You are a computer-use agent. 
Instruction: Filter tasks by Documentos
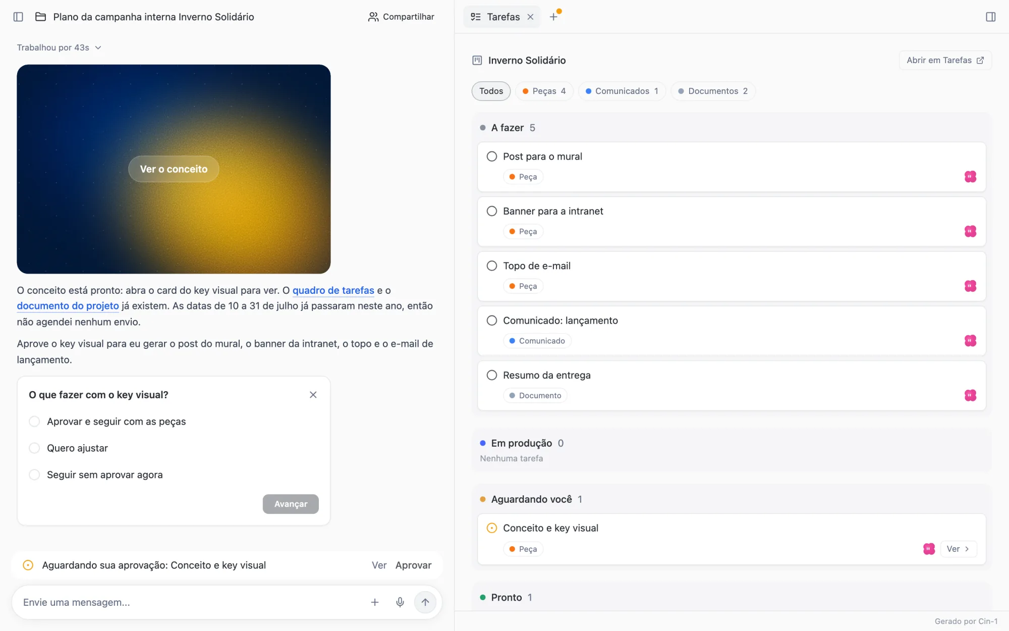(713, 91)
